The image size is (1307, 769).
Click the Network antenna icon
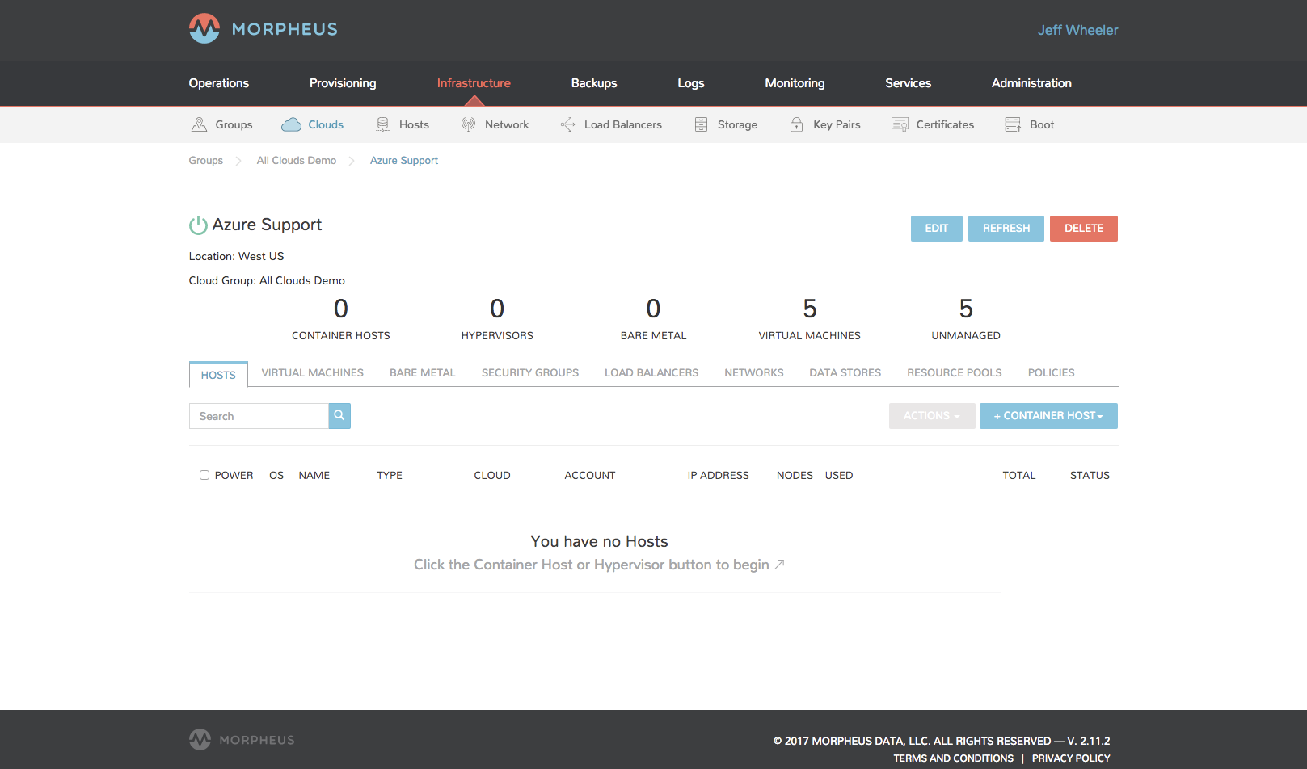coord(468,124)
